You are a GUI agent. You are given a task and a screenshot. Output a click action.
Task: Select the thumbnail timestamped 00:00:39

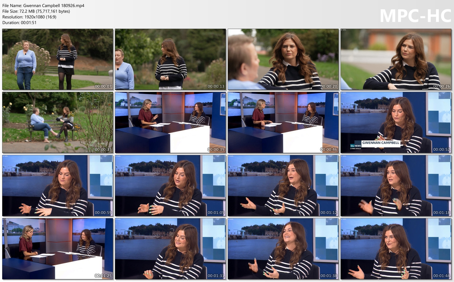pos(170,122)
